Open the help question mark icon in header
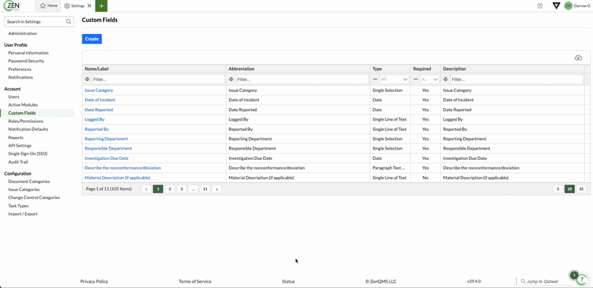Image resolution: width=593 pixels, height=288 pixels. tap(540, 6)
